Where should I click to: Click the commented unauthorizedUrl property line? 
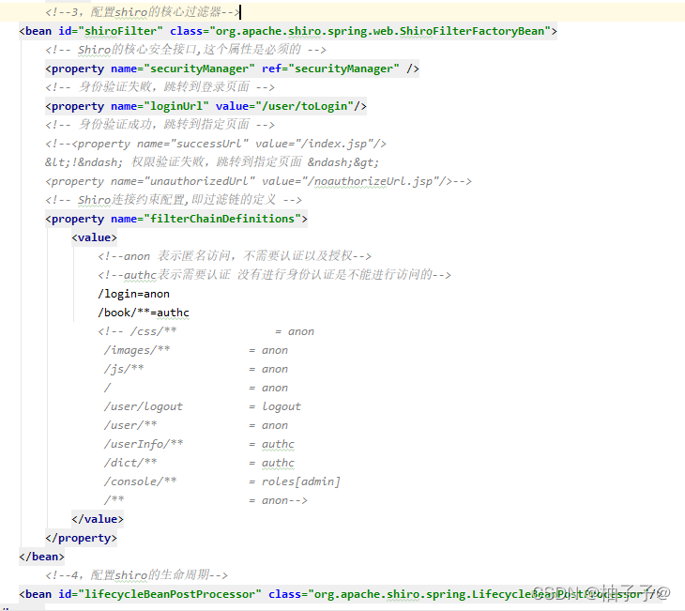click(x=258, y=181)
